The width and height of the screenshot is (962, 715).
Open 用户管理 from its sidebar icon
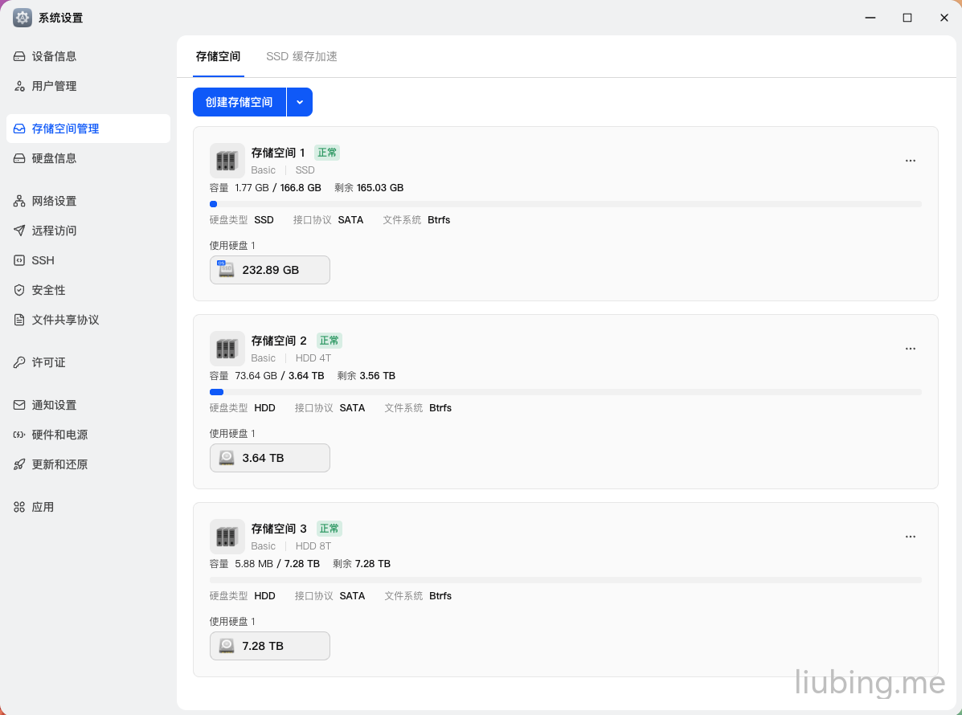click(x=19, y=86)
